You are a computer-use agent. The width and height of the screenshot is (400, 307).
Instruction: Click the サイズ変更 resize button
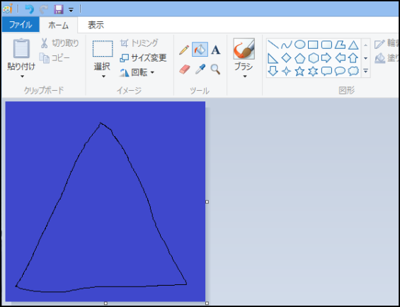(143, 58)
